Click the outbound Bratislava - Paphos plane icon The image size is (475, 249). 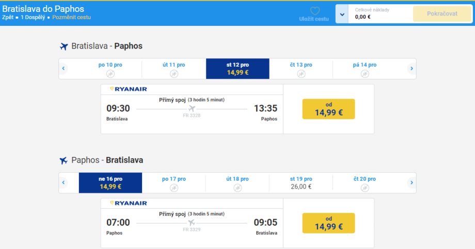coord(64,46)
